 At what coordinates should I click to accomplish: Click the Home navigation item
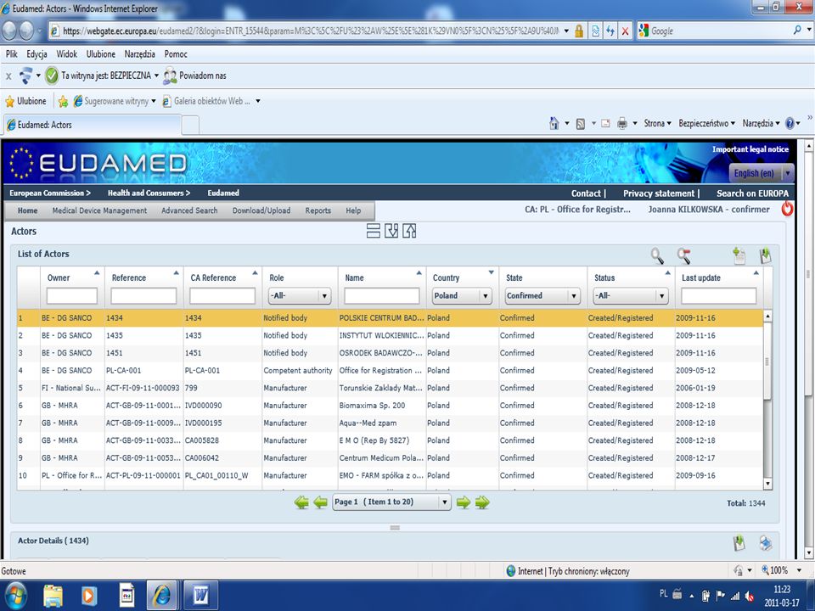(x=27, y=210)
